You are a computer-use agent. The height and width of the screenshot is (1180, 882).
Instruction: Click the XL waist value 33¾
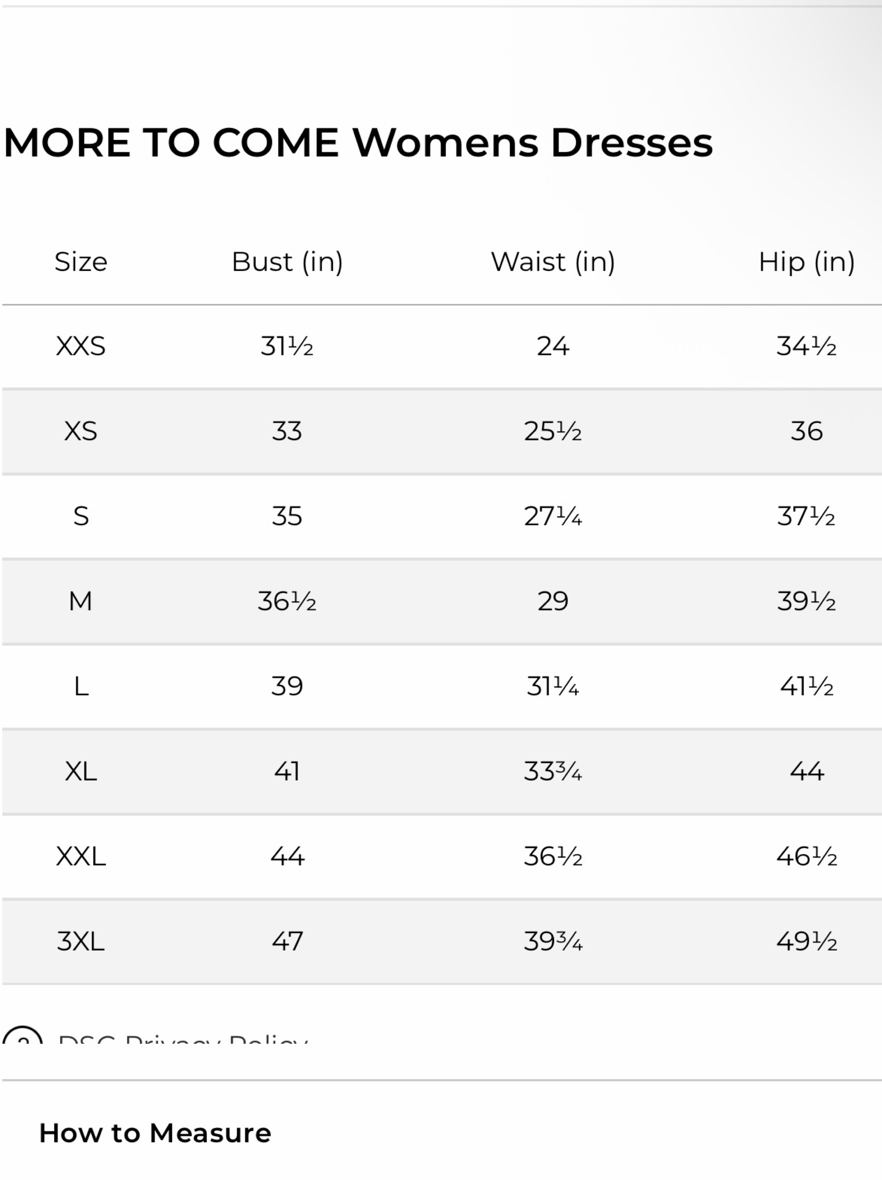coord(553,771)
